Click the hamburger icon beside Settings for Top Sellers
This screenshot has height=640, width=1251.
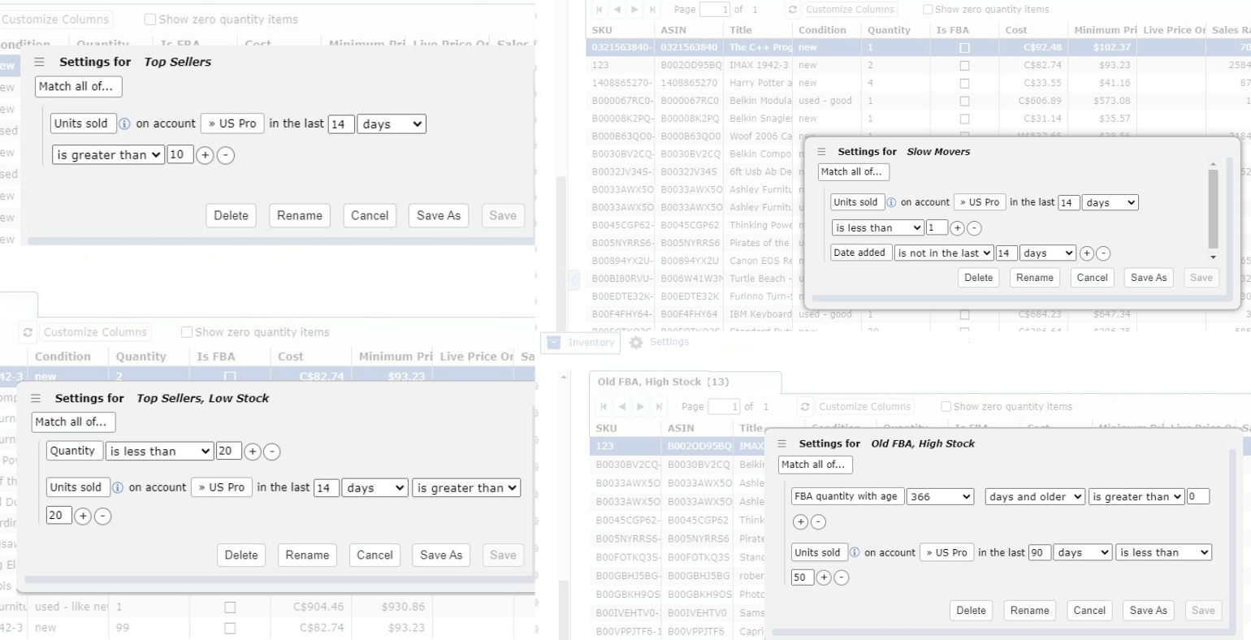[x=39, y=62]
